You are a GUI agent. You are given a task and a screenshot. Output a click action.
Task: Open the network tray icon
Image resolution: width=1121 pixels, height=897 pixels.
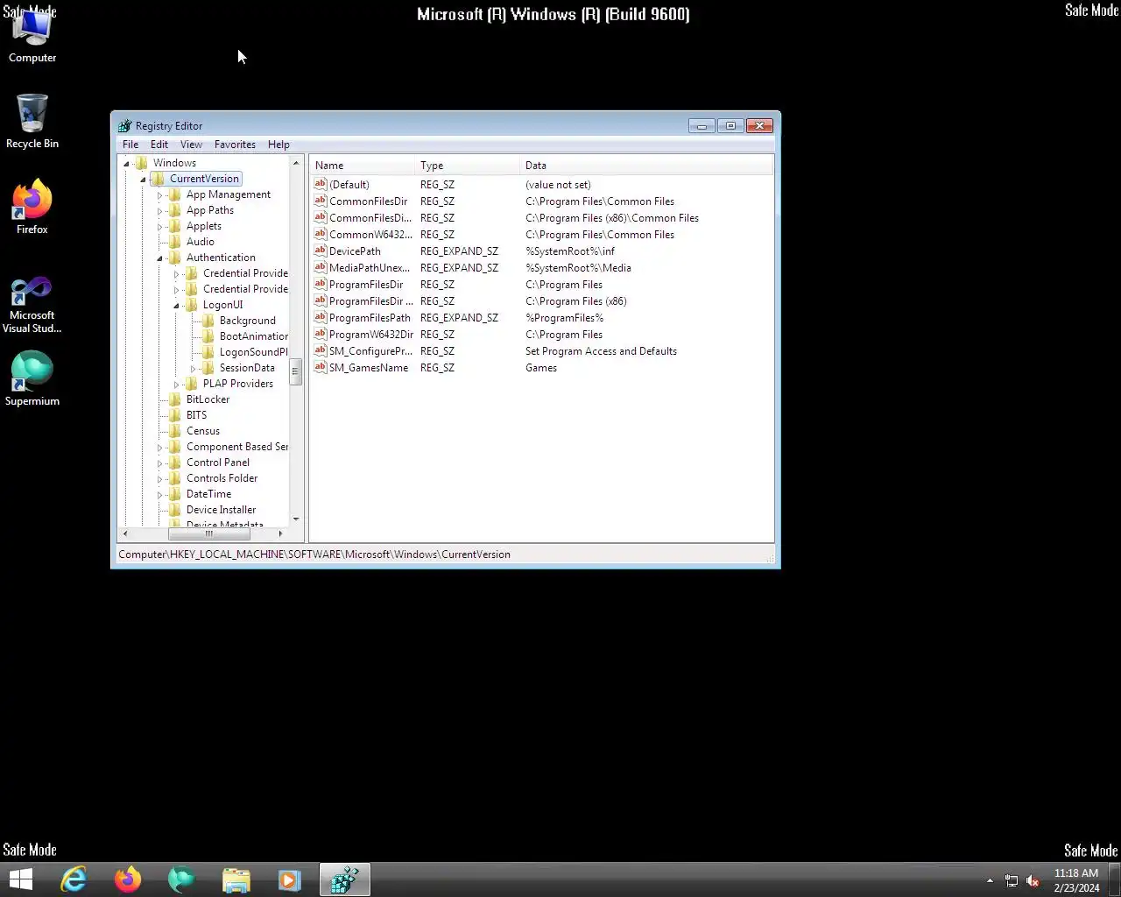click(x=1012, y=880)
